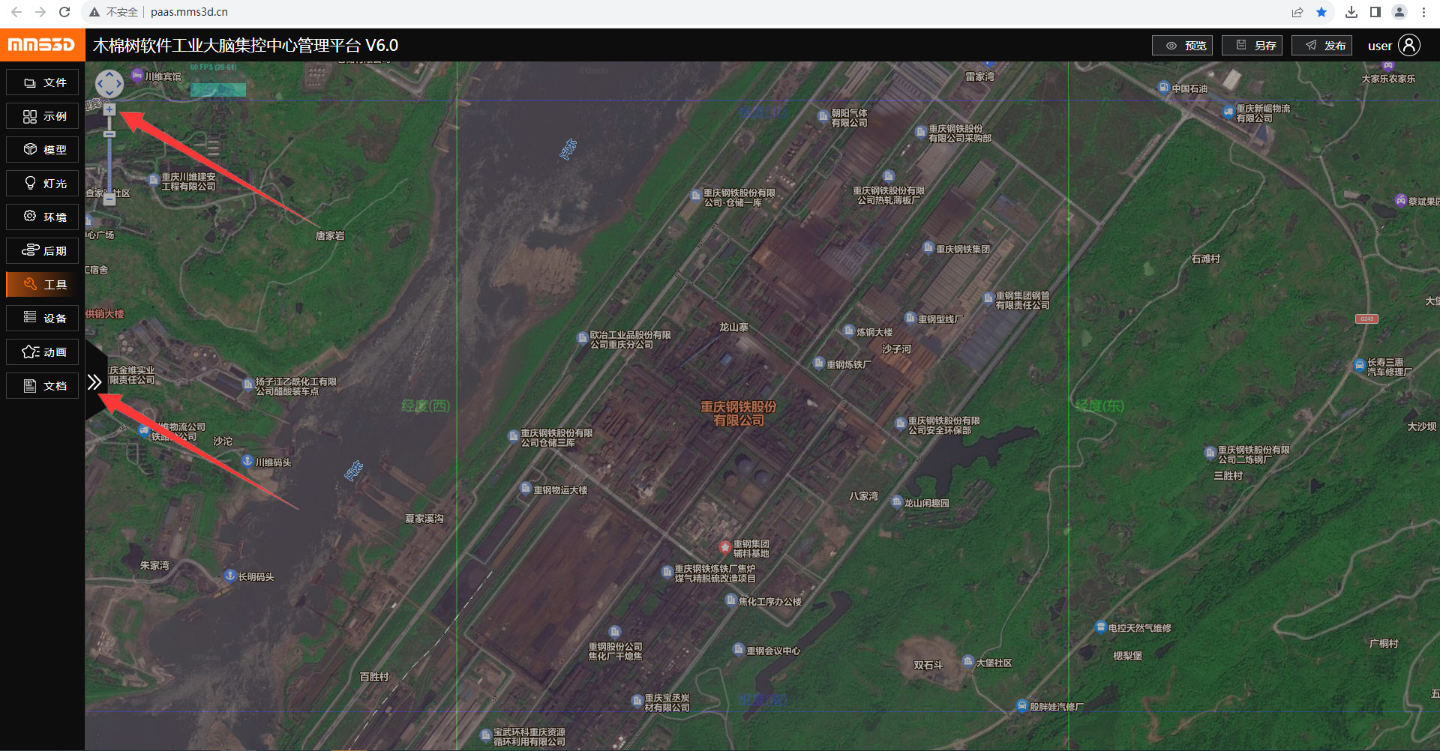The width and height of the screenshot is (1440, 751).
Task: Click the 重钢炼铁厂 marker icon
Action: [818, 363]
